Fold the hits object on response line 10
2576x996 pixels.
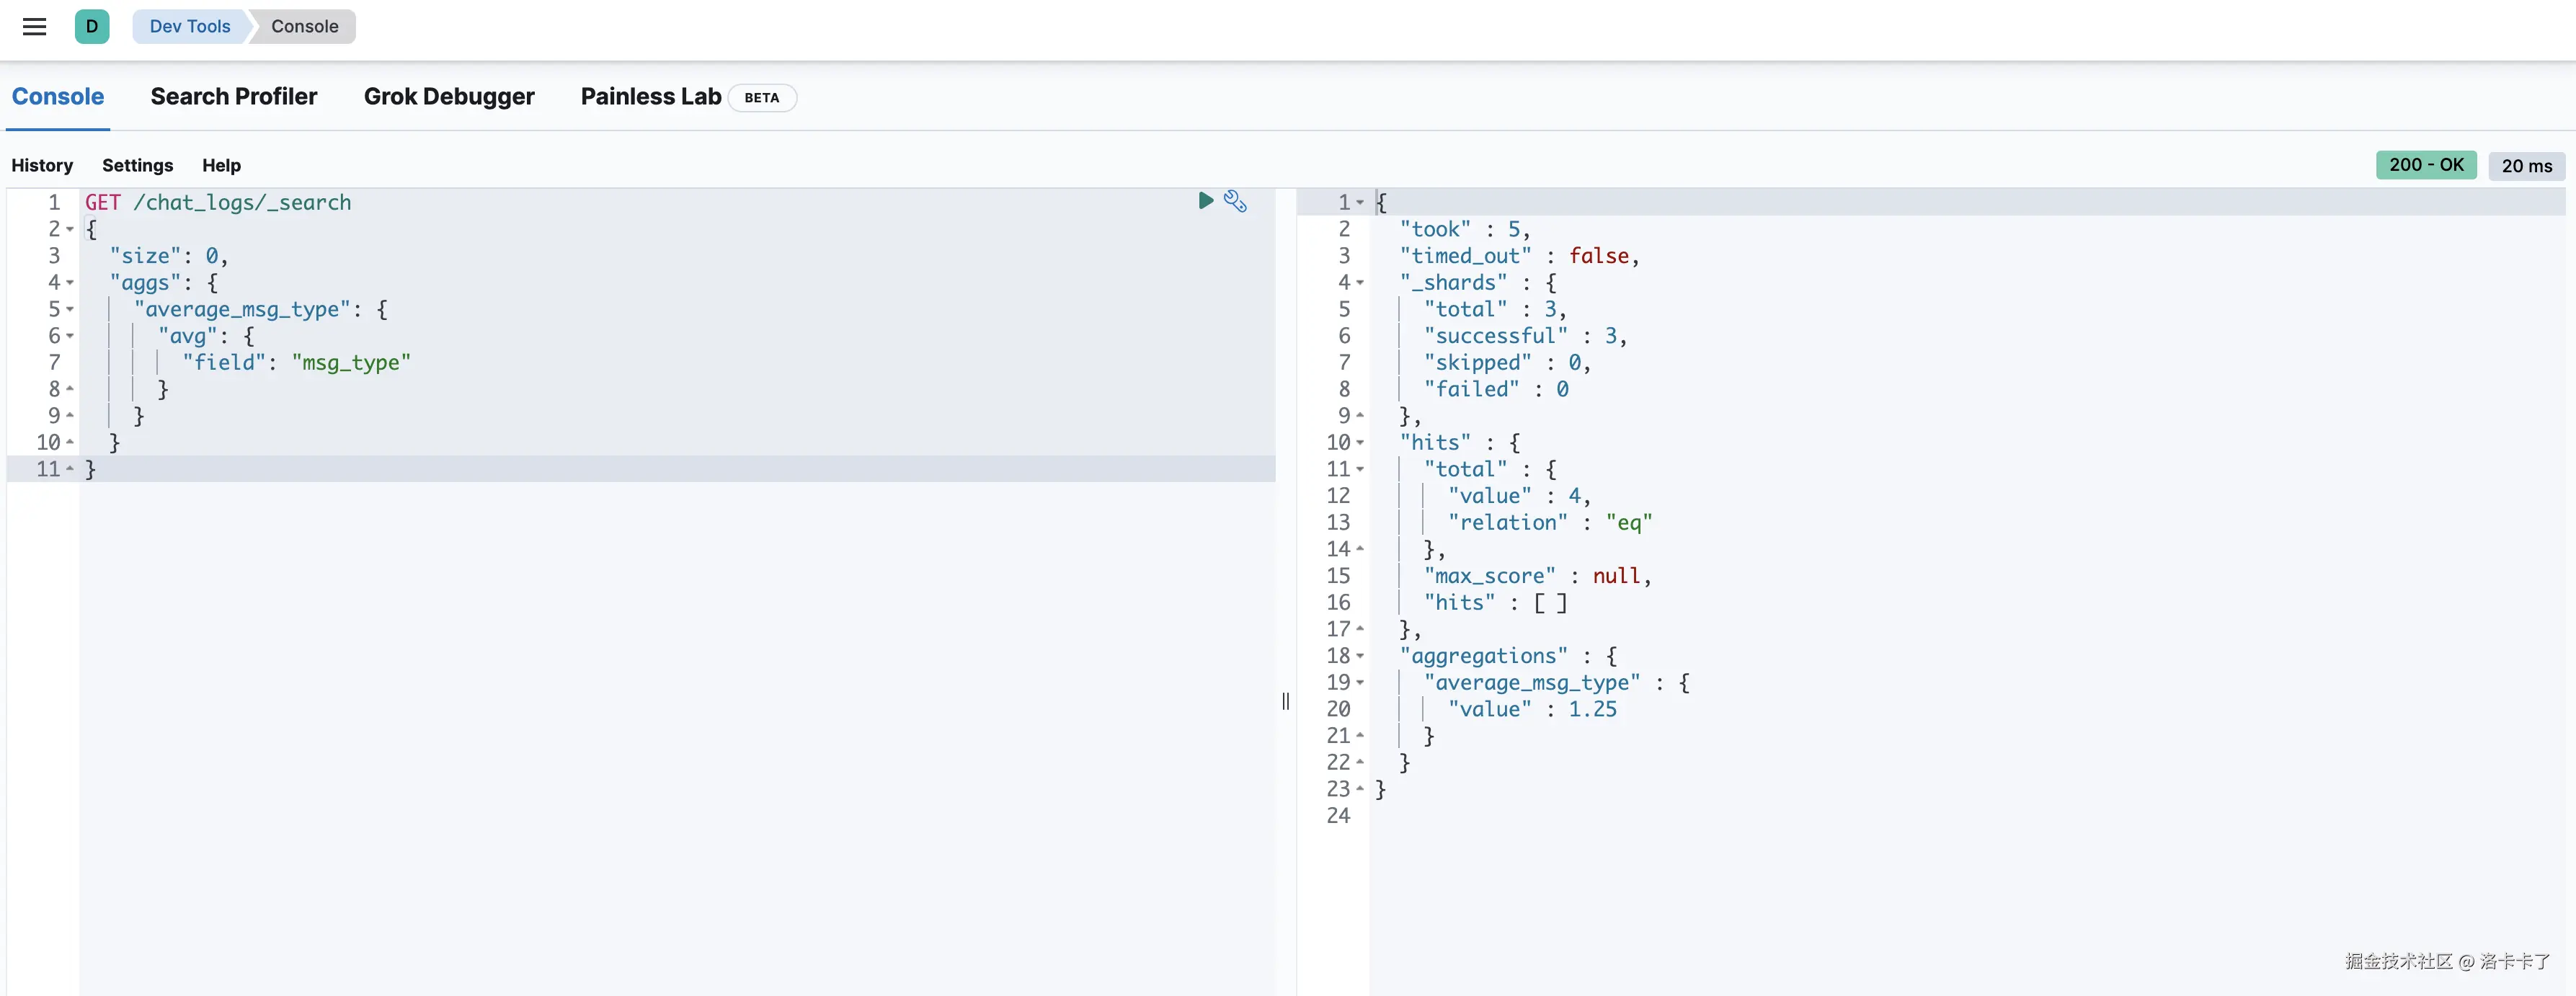coord(1360,443)
